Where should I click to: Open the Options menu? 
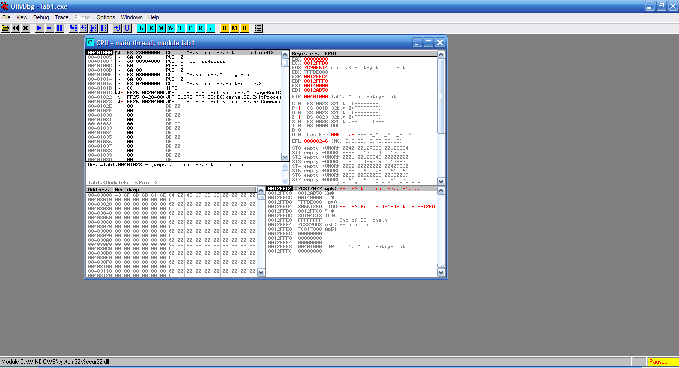click(x=105, y=17)
